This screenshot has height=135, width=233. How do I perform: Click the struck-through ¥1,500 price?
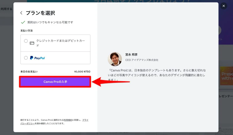pos(79,72)
